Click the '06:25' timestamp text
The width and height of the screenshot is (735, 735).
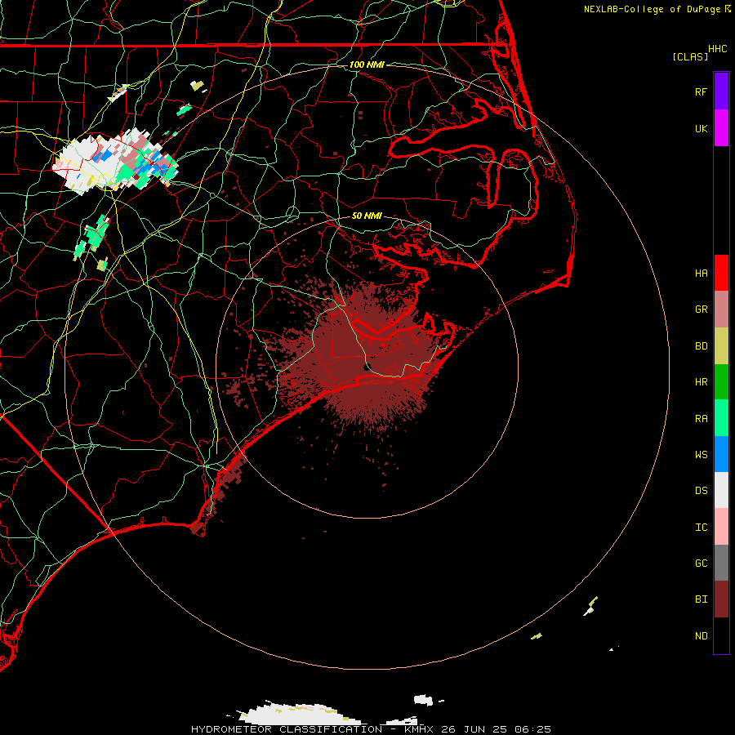[x=532, y=729]
